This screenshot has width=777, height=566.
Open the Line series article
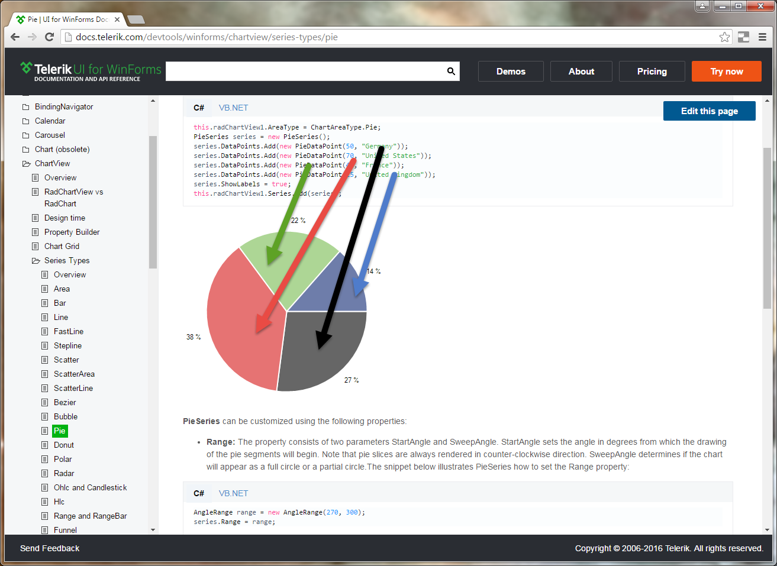click(x=61, y=318)
